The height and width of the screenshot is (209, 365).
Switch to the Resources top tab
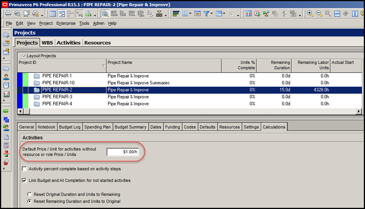pyautogui.click(x=97, y=43)
